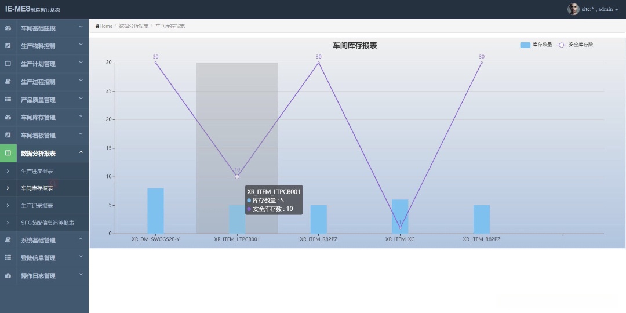This screenshot has width=626, height=313.
Task: Click the chart title 车间库存报表
Action: point(355,46)
